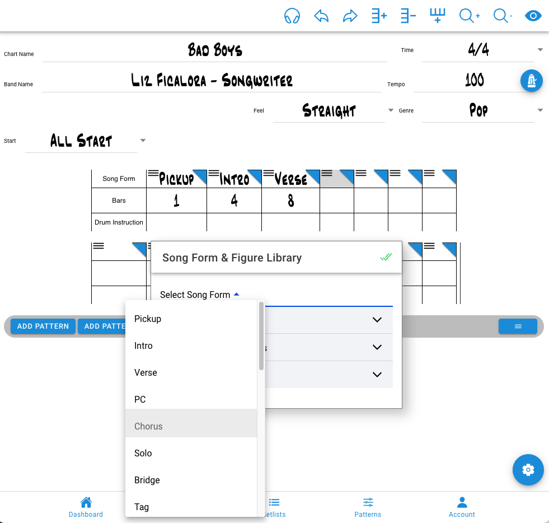Click the green double-check in Song Form library
This screenshot has width=549, height=523.
tap(386, 256)
